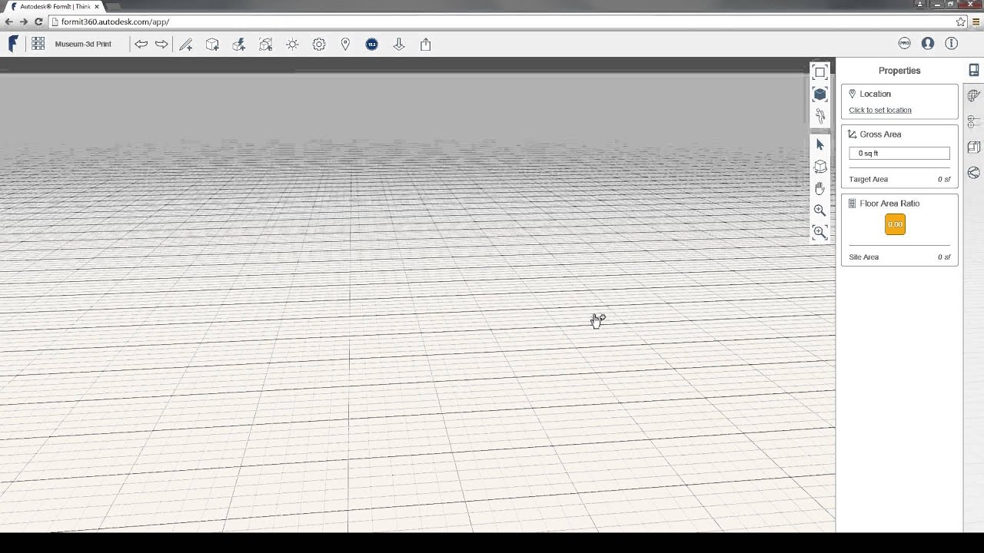Click the import down-arrow icon
The image size is (984, 553).
[399, 45]
